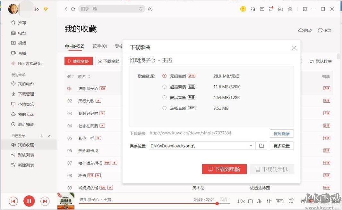This screenshot has width=342, height=210.
Task: Open settings via the gear icon
Action: click(290, 9)
